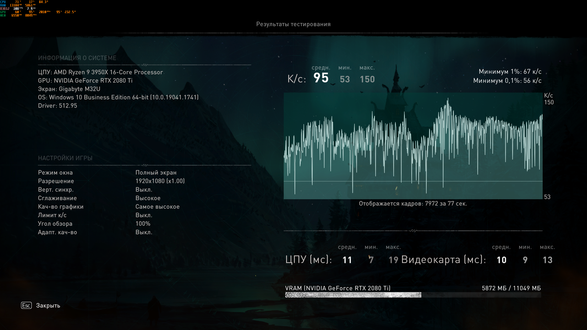Screen dimensions: 587x330
Task: Click the Видеокарта (мс) average value
Action: (x=501, y=260)
